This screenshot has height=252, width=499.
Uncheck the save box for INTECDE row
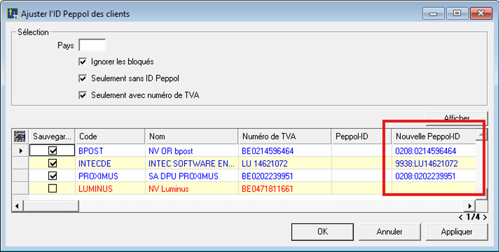tap(53, 164)
